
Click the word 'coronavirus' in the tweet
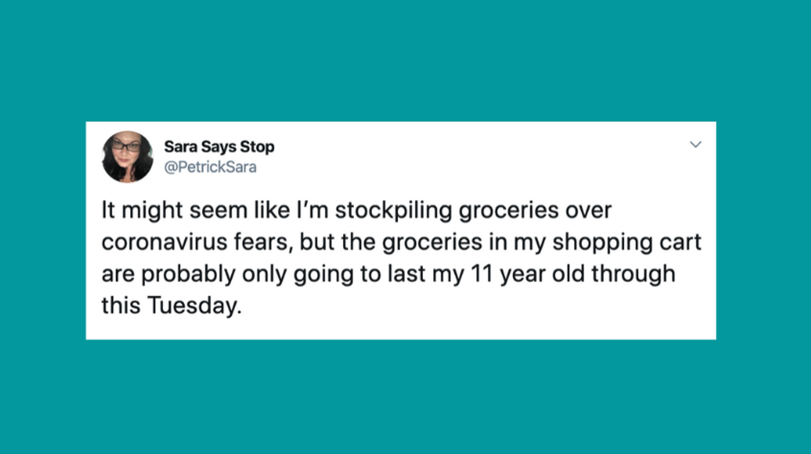coord(164,242)
